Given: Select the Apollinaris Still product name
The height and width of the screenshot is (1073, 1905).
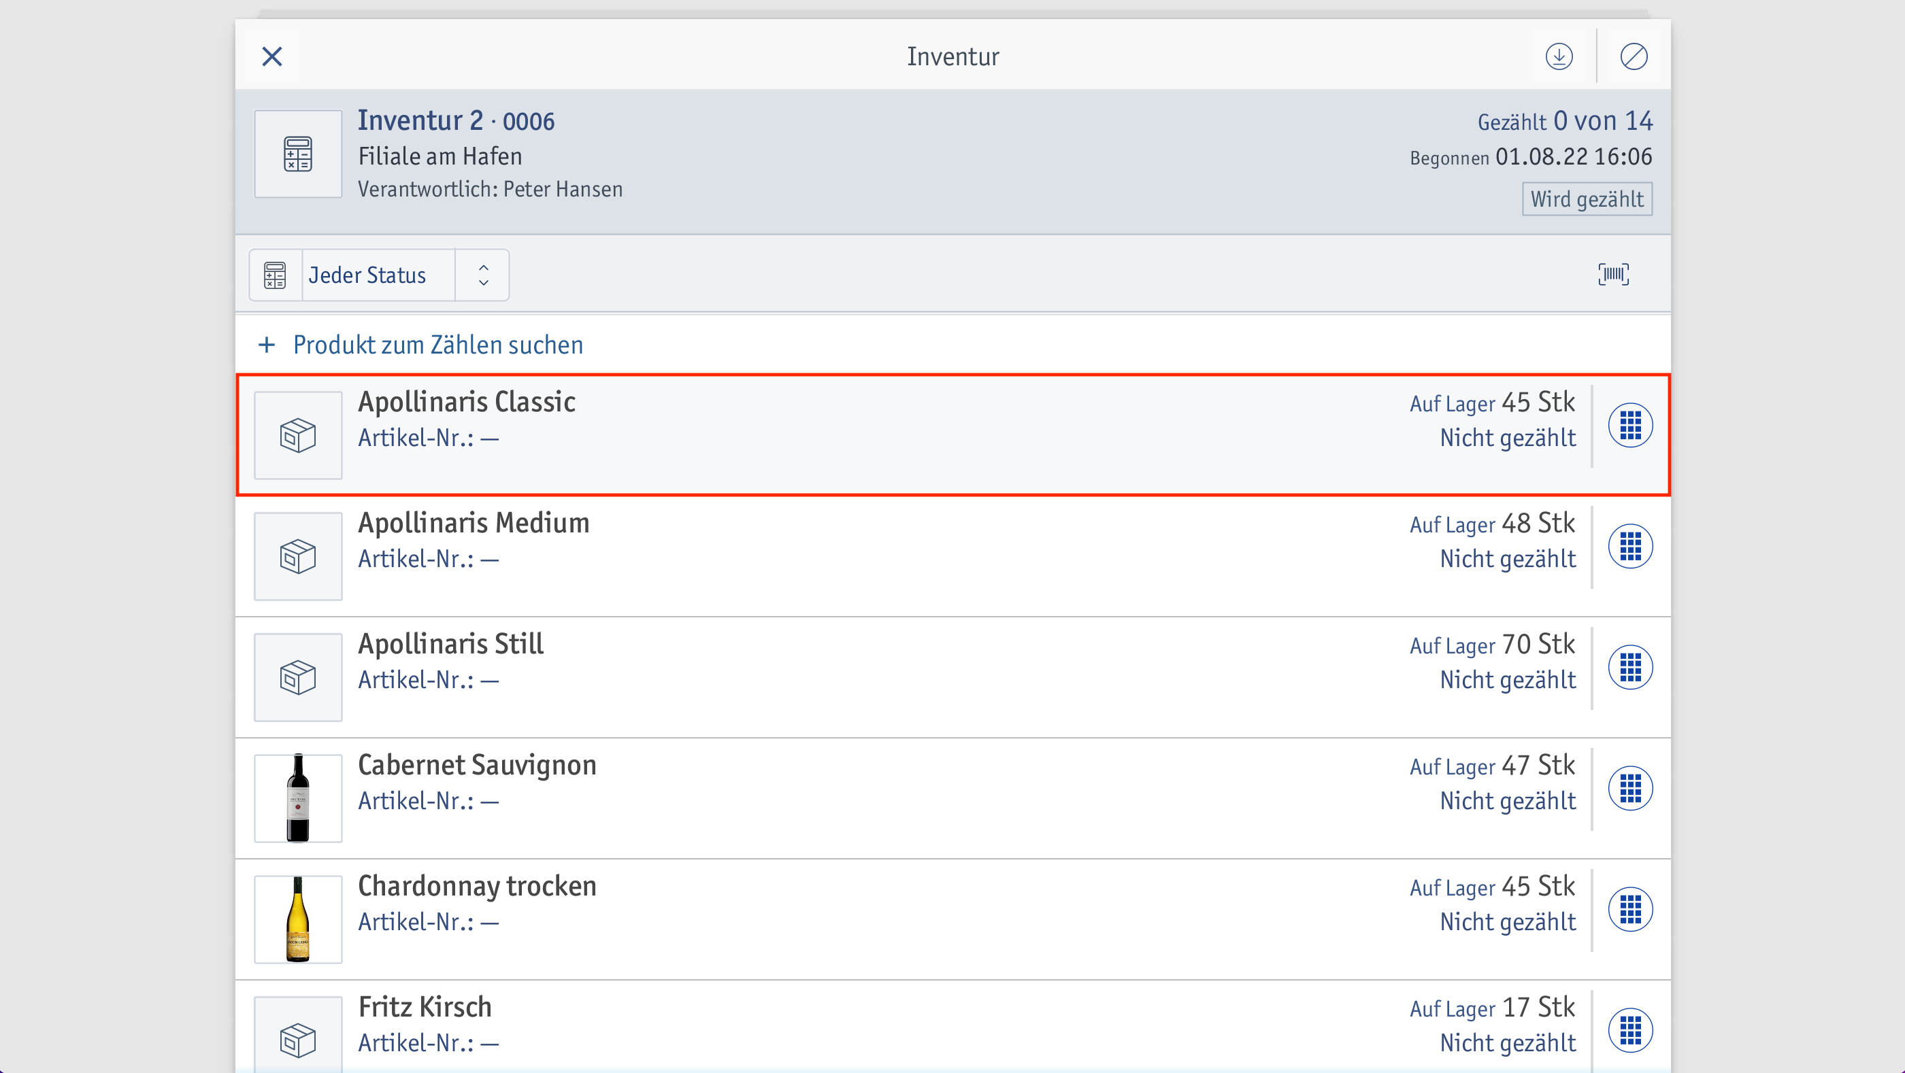Looking at the screenshot, I should point(451,645).
